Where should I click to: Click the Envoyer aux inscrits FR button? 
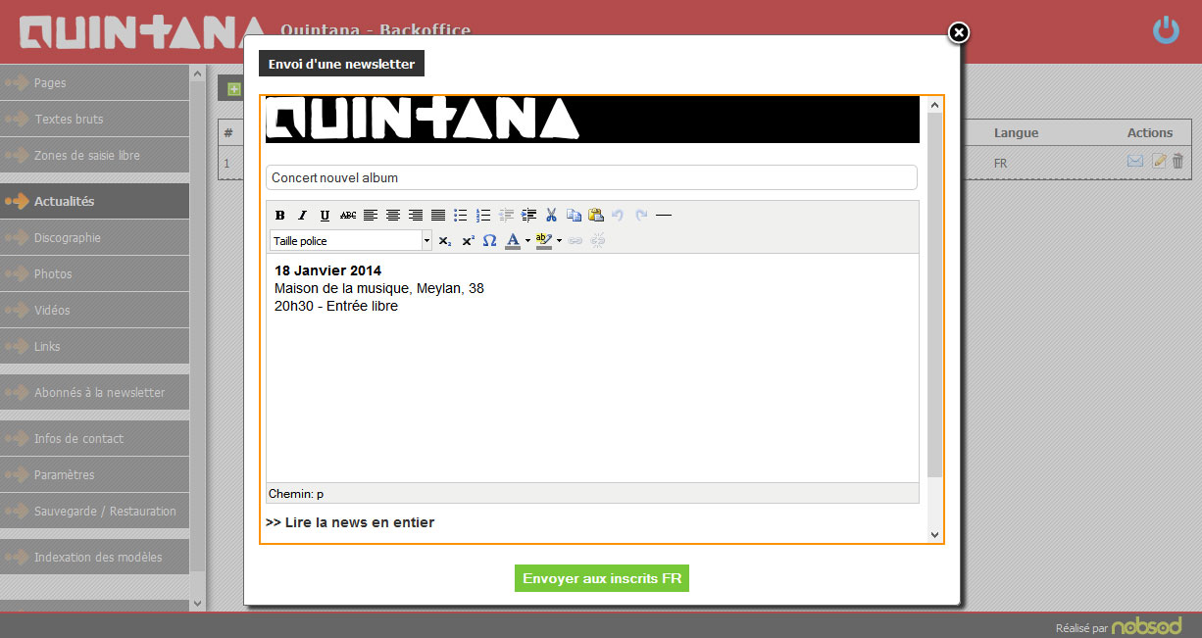tap(602, 578)
